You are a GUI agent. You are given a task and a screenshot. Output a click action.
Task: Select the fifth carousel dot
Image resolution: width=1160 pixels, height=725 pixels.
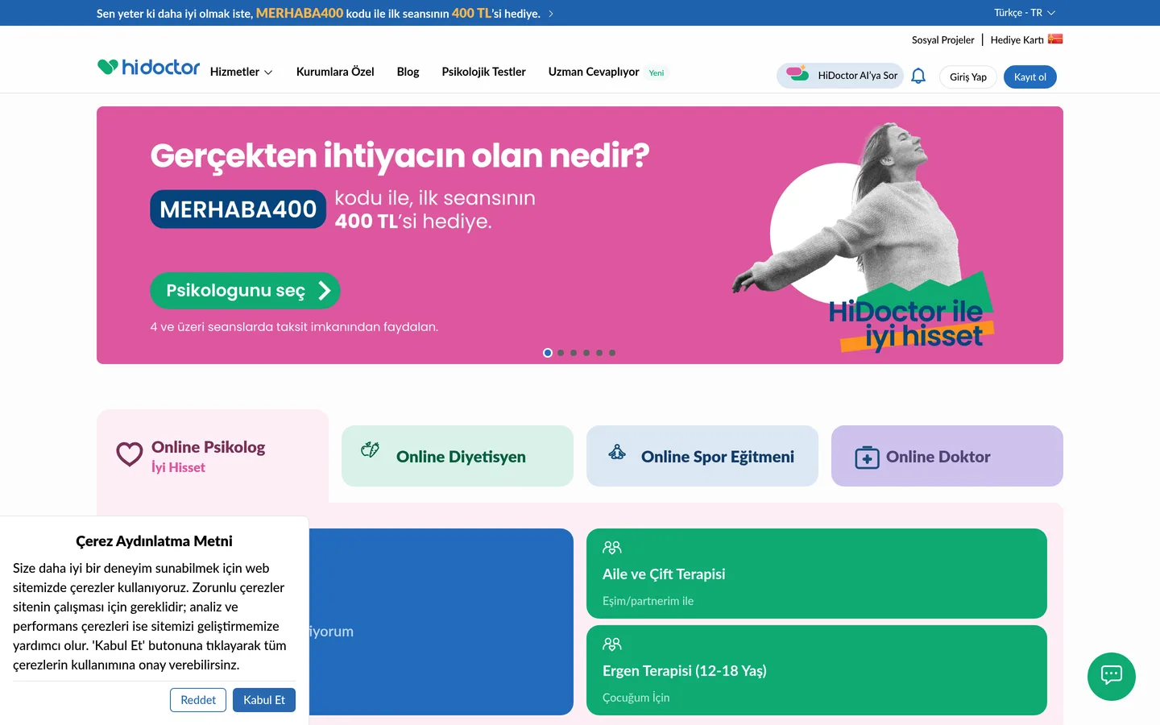coord(599,353)
